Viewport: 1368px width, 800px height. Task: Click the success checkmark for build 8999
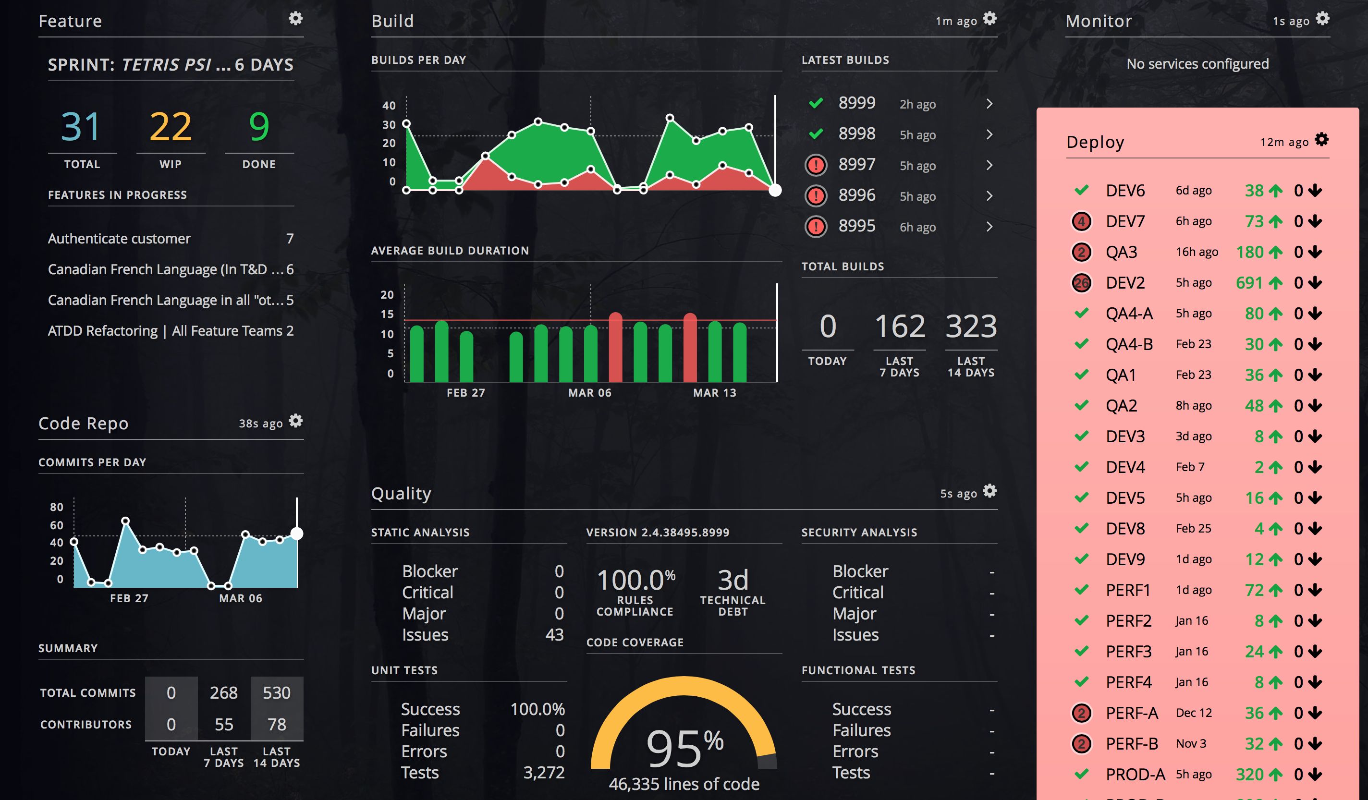tap(815, 103)
